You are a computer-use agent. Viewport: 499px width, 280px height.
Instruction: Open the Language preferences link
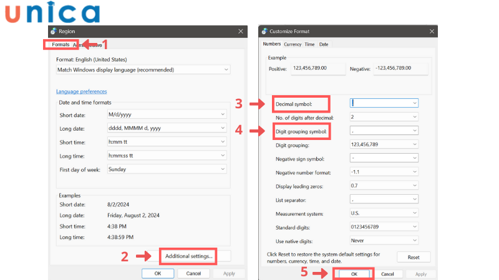pos(81,91)
